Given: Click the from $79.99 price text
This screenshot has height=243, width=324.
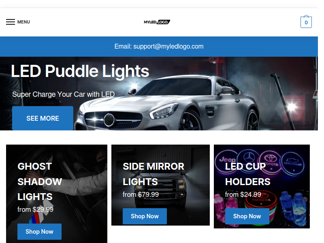Looking at the screenshot, I should tap(141, 194).
